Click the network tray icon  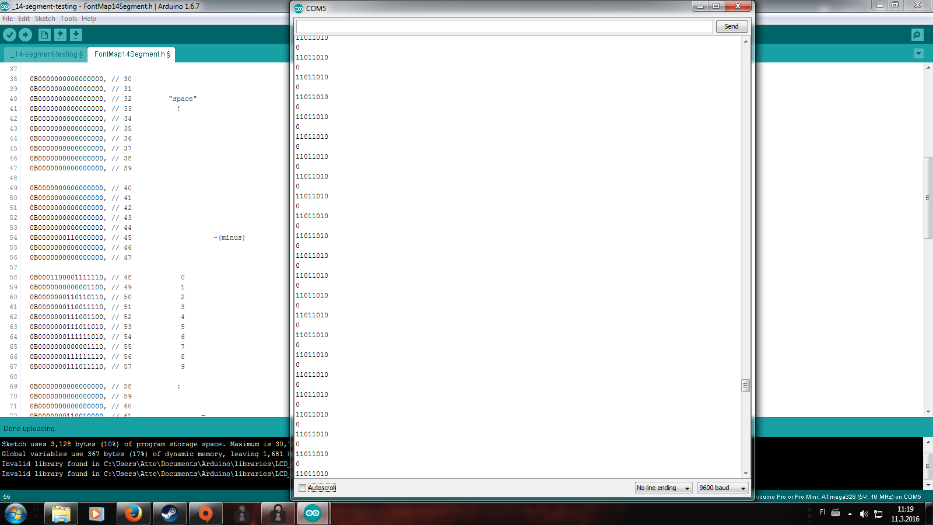pyautogui.click(x=878, y=514)
